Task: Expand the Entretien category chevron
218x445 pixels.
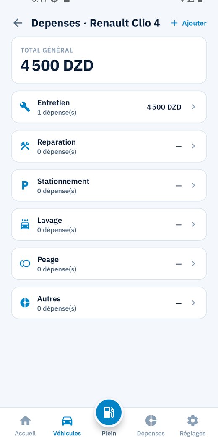Action: click(193, 107)
